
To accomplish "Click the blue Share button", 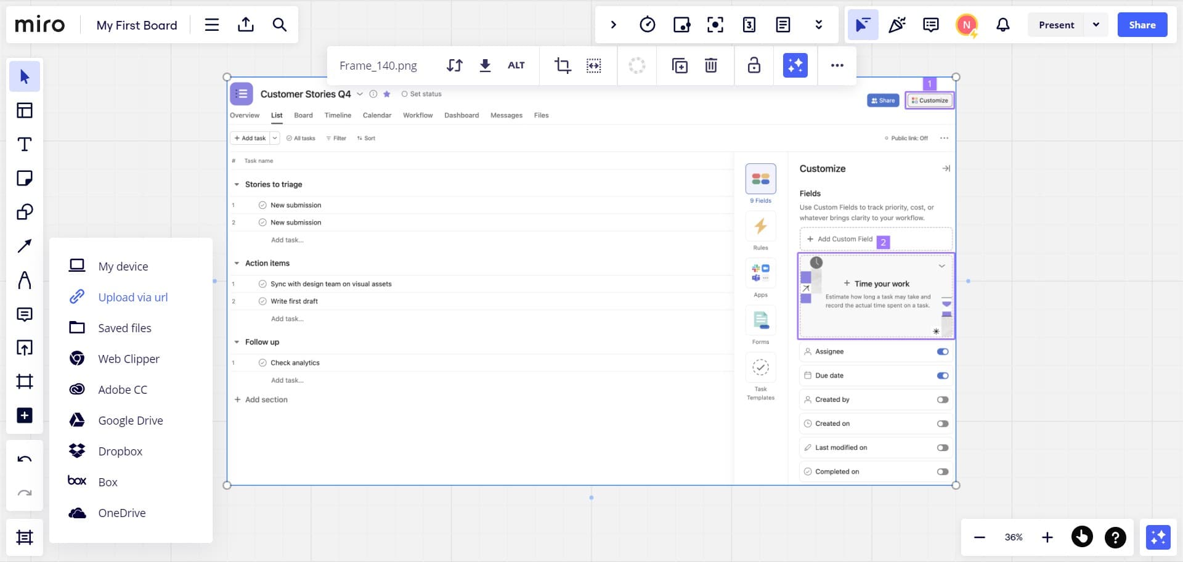I will 1142,25.
